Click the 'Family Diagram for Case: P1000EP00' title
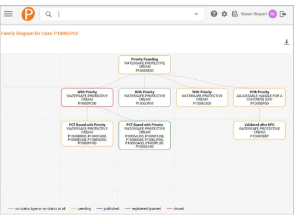 (39, 33)
